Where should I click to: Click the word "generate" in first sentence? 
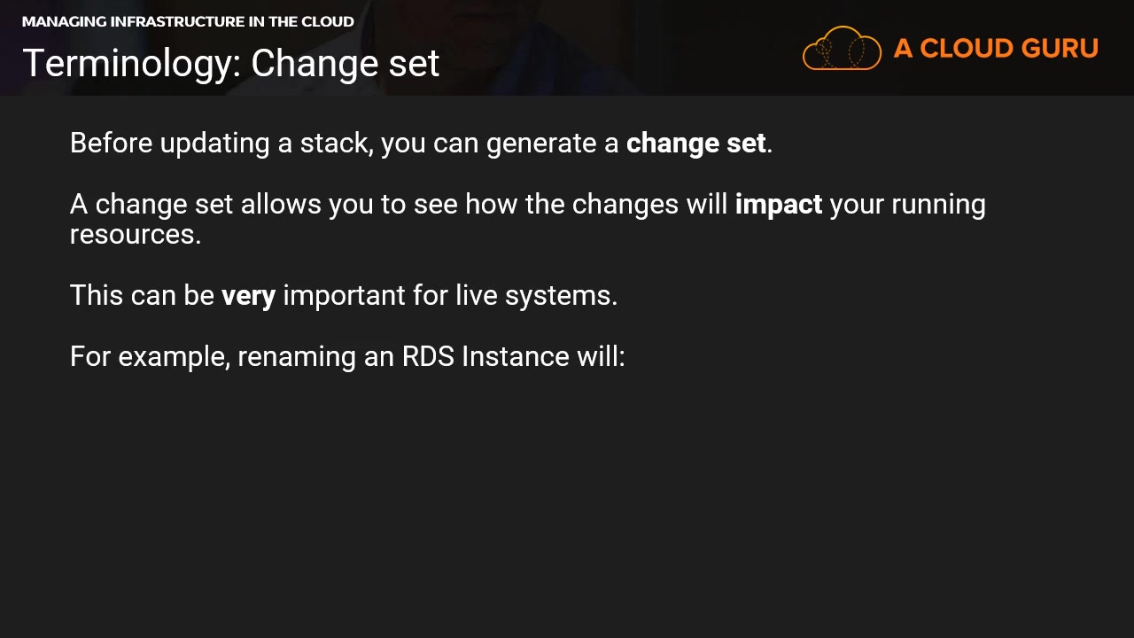coord(538,144)
